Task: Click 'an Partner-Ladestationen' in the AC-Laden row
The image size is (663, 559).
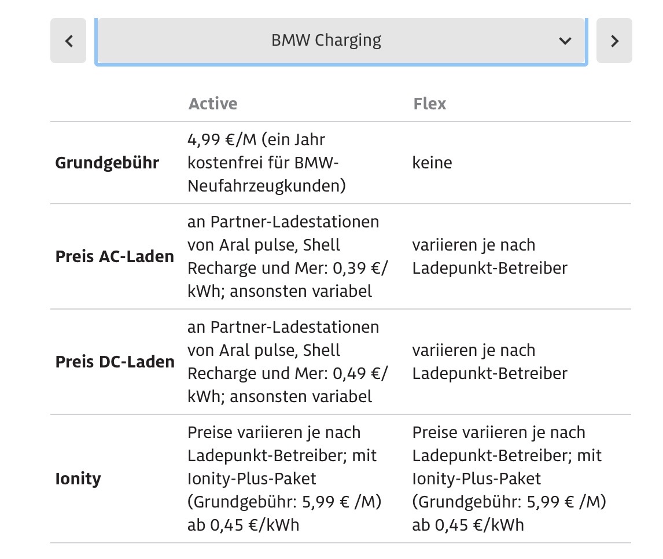Action: (x=283, y=222)
